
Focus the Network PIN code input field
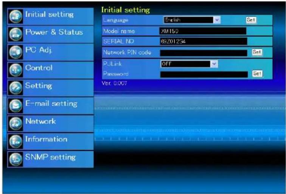click(x=204, y=53)
